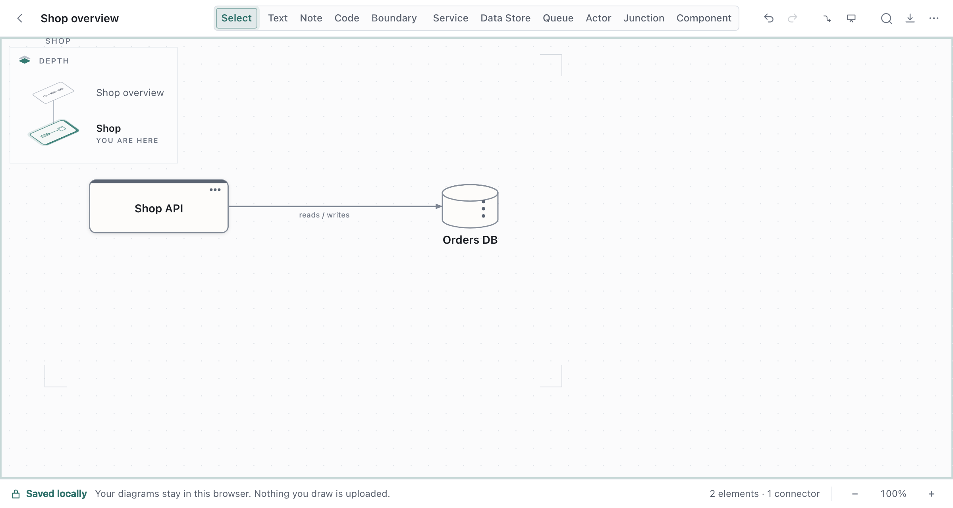Pick the Queue tool
The width and height of the screenshot is (953, 508).
(558, 18)
